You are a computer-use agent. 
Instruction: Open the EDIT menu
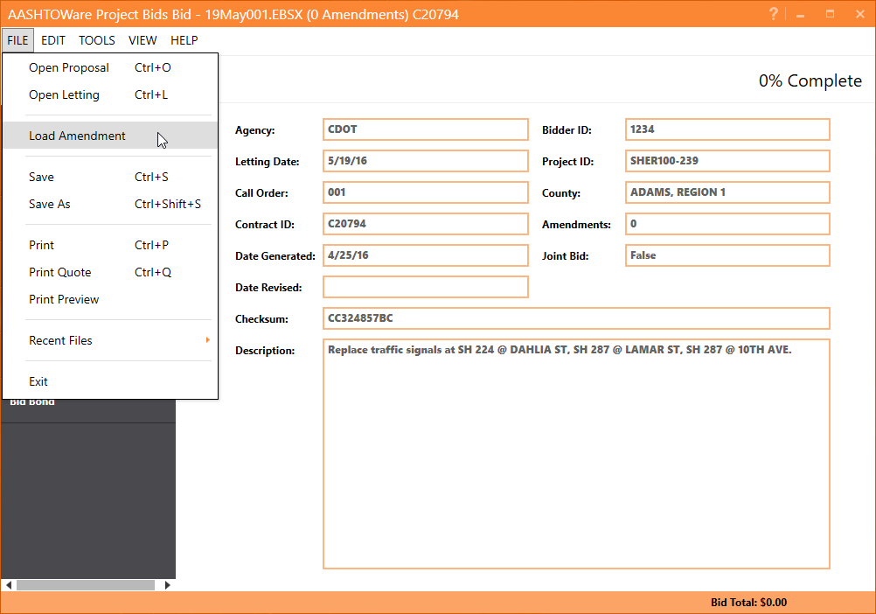[x=53, y=40]
